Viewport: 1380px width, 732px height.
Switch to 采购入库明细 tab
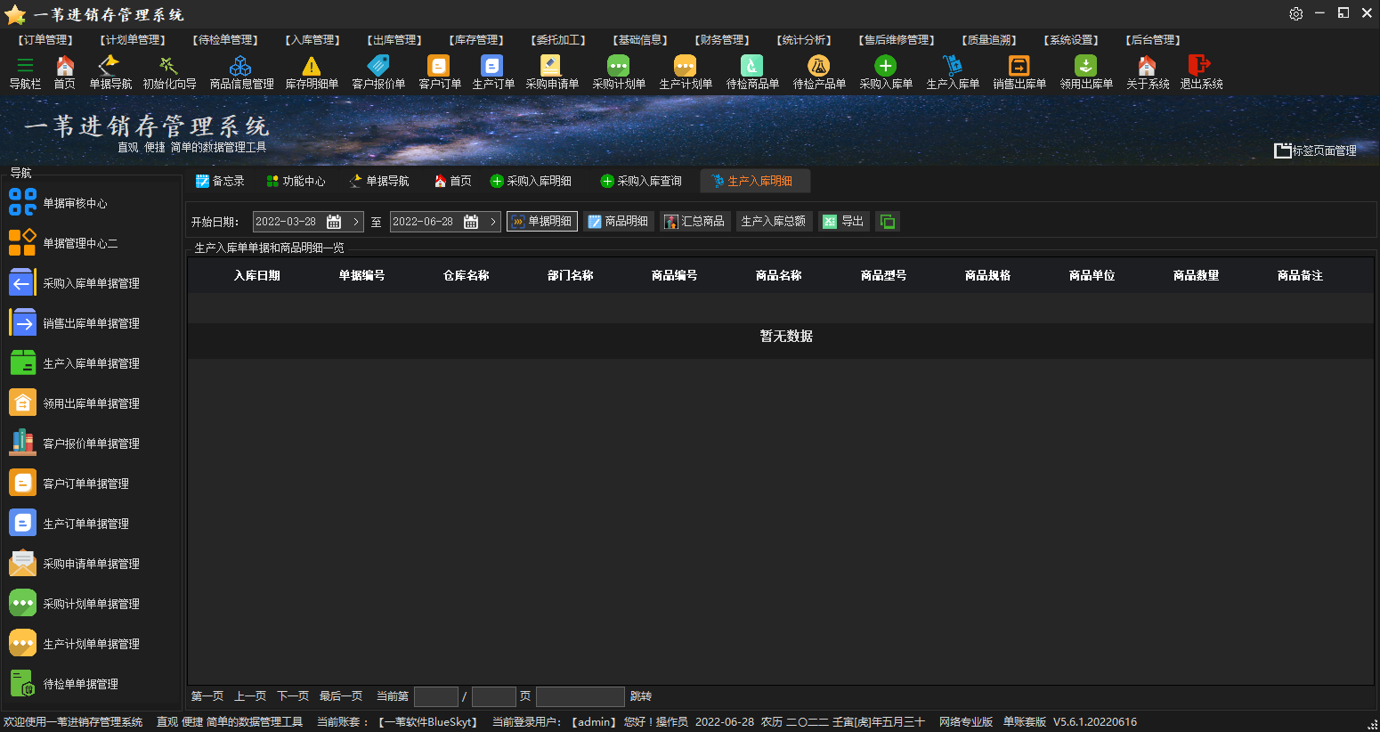[x=532, y=181]
